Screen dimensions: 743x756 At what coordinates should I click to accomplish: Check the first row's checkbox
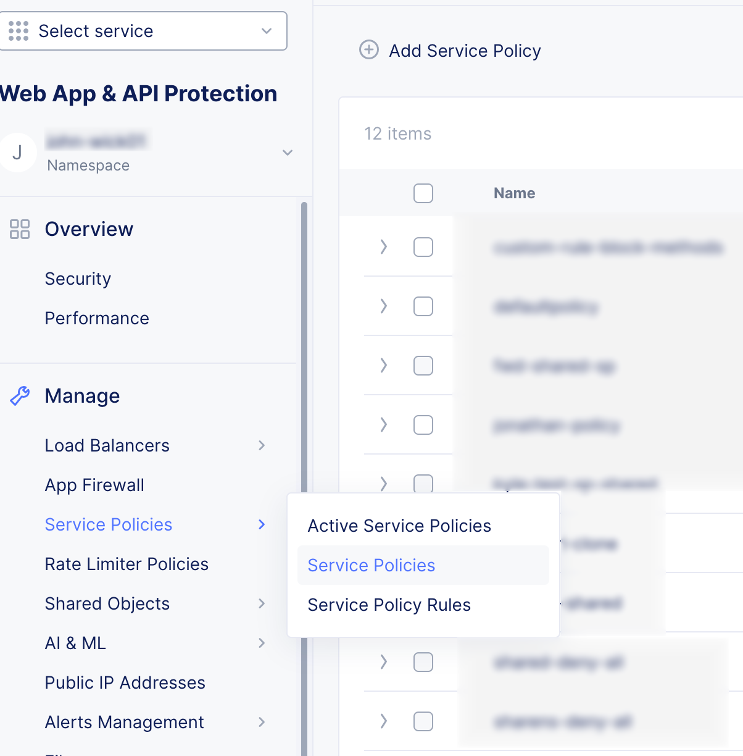point(423,247)
